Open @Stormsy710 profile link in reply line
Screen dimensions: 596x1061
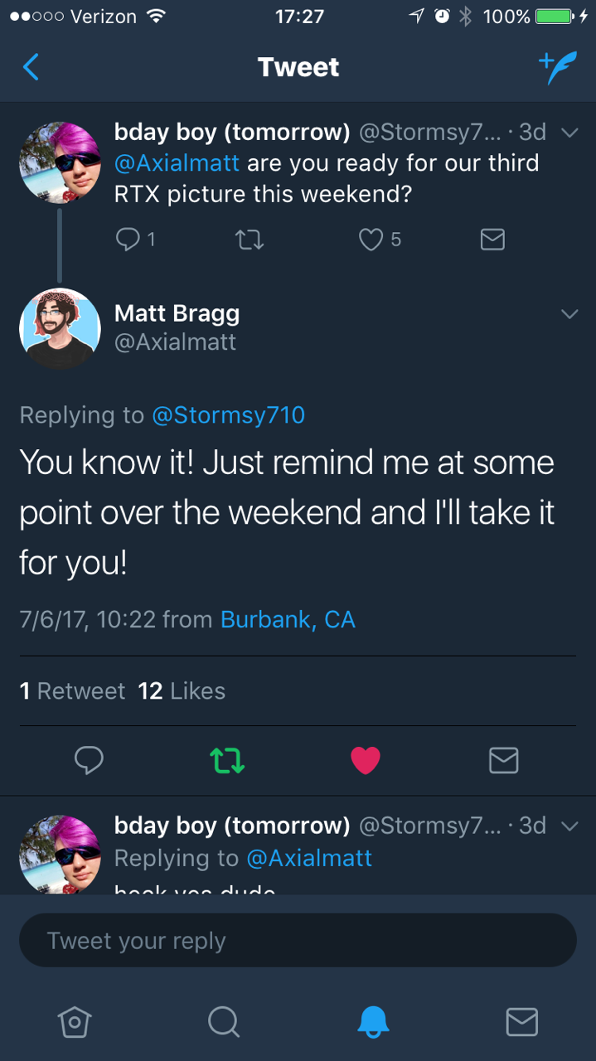pos(228,414)
